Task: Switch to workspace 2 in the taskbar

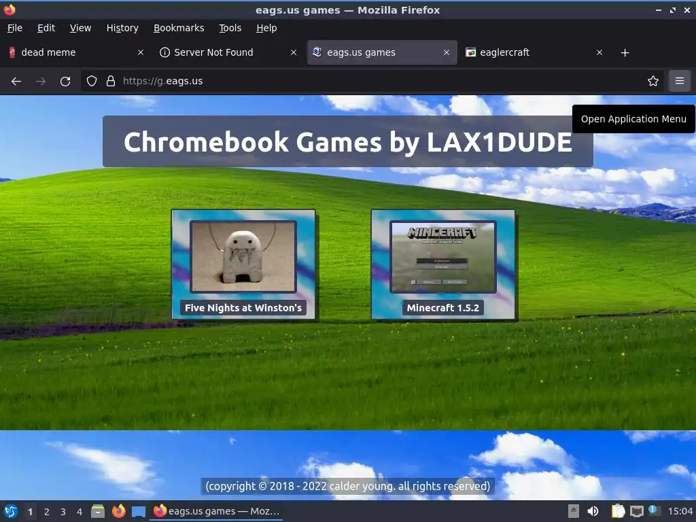Action: pyautogui.click(x=47, y=512)
